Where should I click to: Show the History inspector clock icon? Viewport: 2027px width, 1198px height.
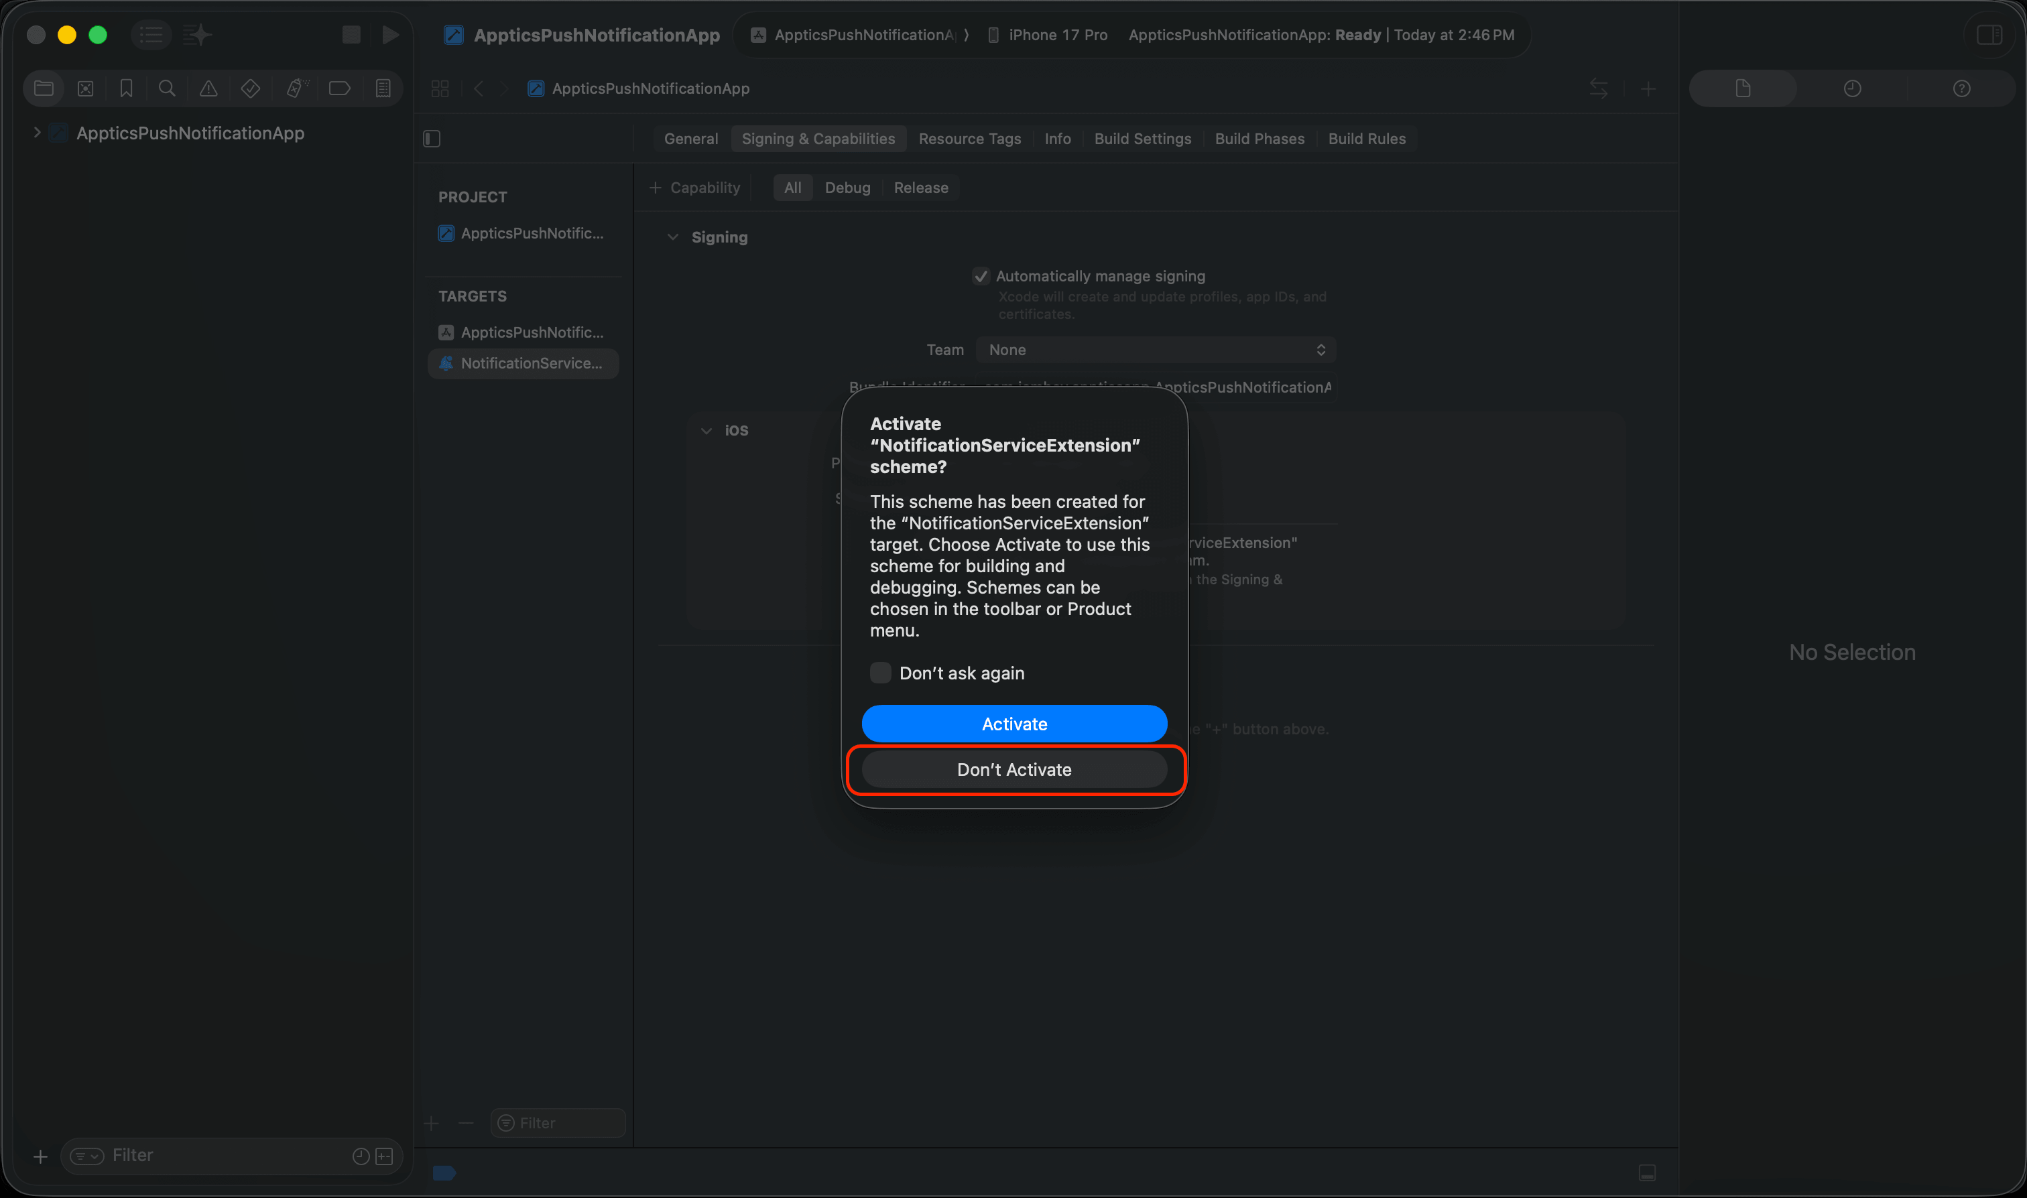(1852, 89)
